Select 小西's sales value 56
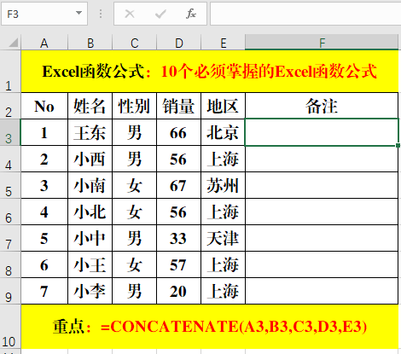401x354 pixels. click(179, 159)
